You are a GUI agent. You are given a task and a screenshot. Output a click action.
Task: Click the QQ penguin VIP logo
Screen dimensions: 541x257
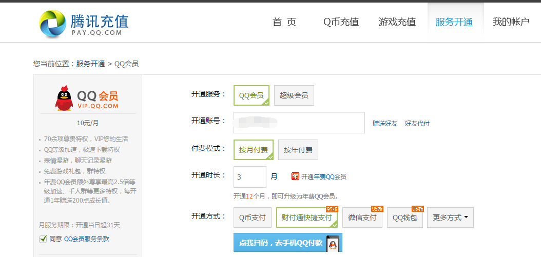[64, 98]
